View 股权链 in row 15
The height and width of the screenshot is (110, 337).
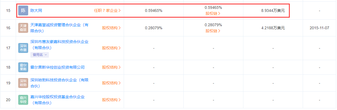(213, 14)
